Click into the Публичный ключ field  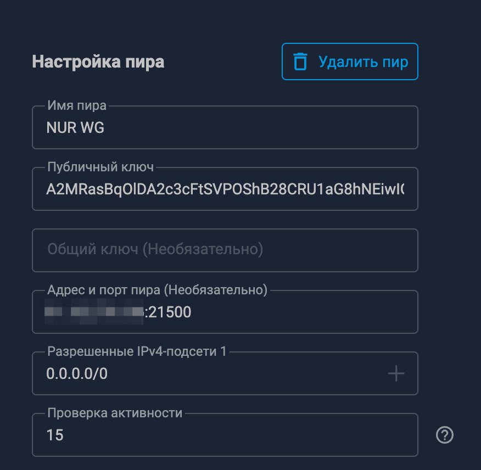225,189
